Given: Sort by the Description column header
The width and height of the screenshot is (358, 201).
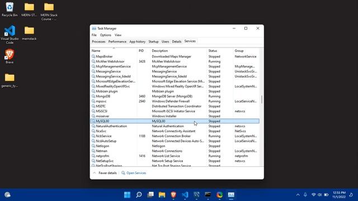Looking at the screenshot, I should point(178,51).
